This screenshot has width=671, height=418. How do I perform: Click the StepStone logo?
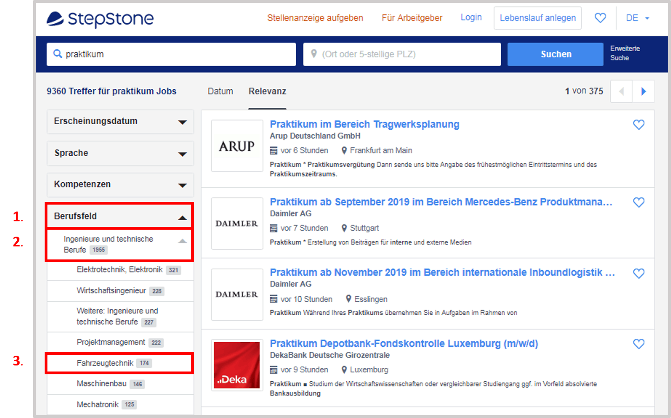point(100,19)
